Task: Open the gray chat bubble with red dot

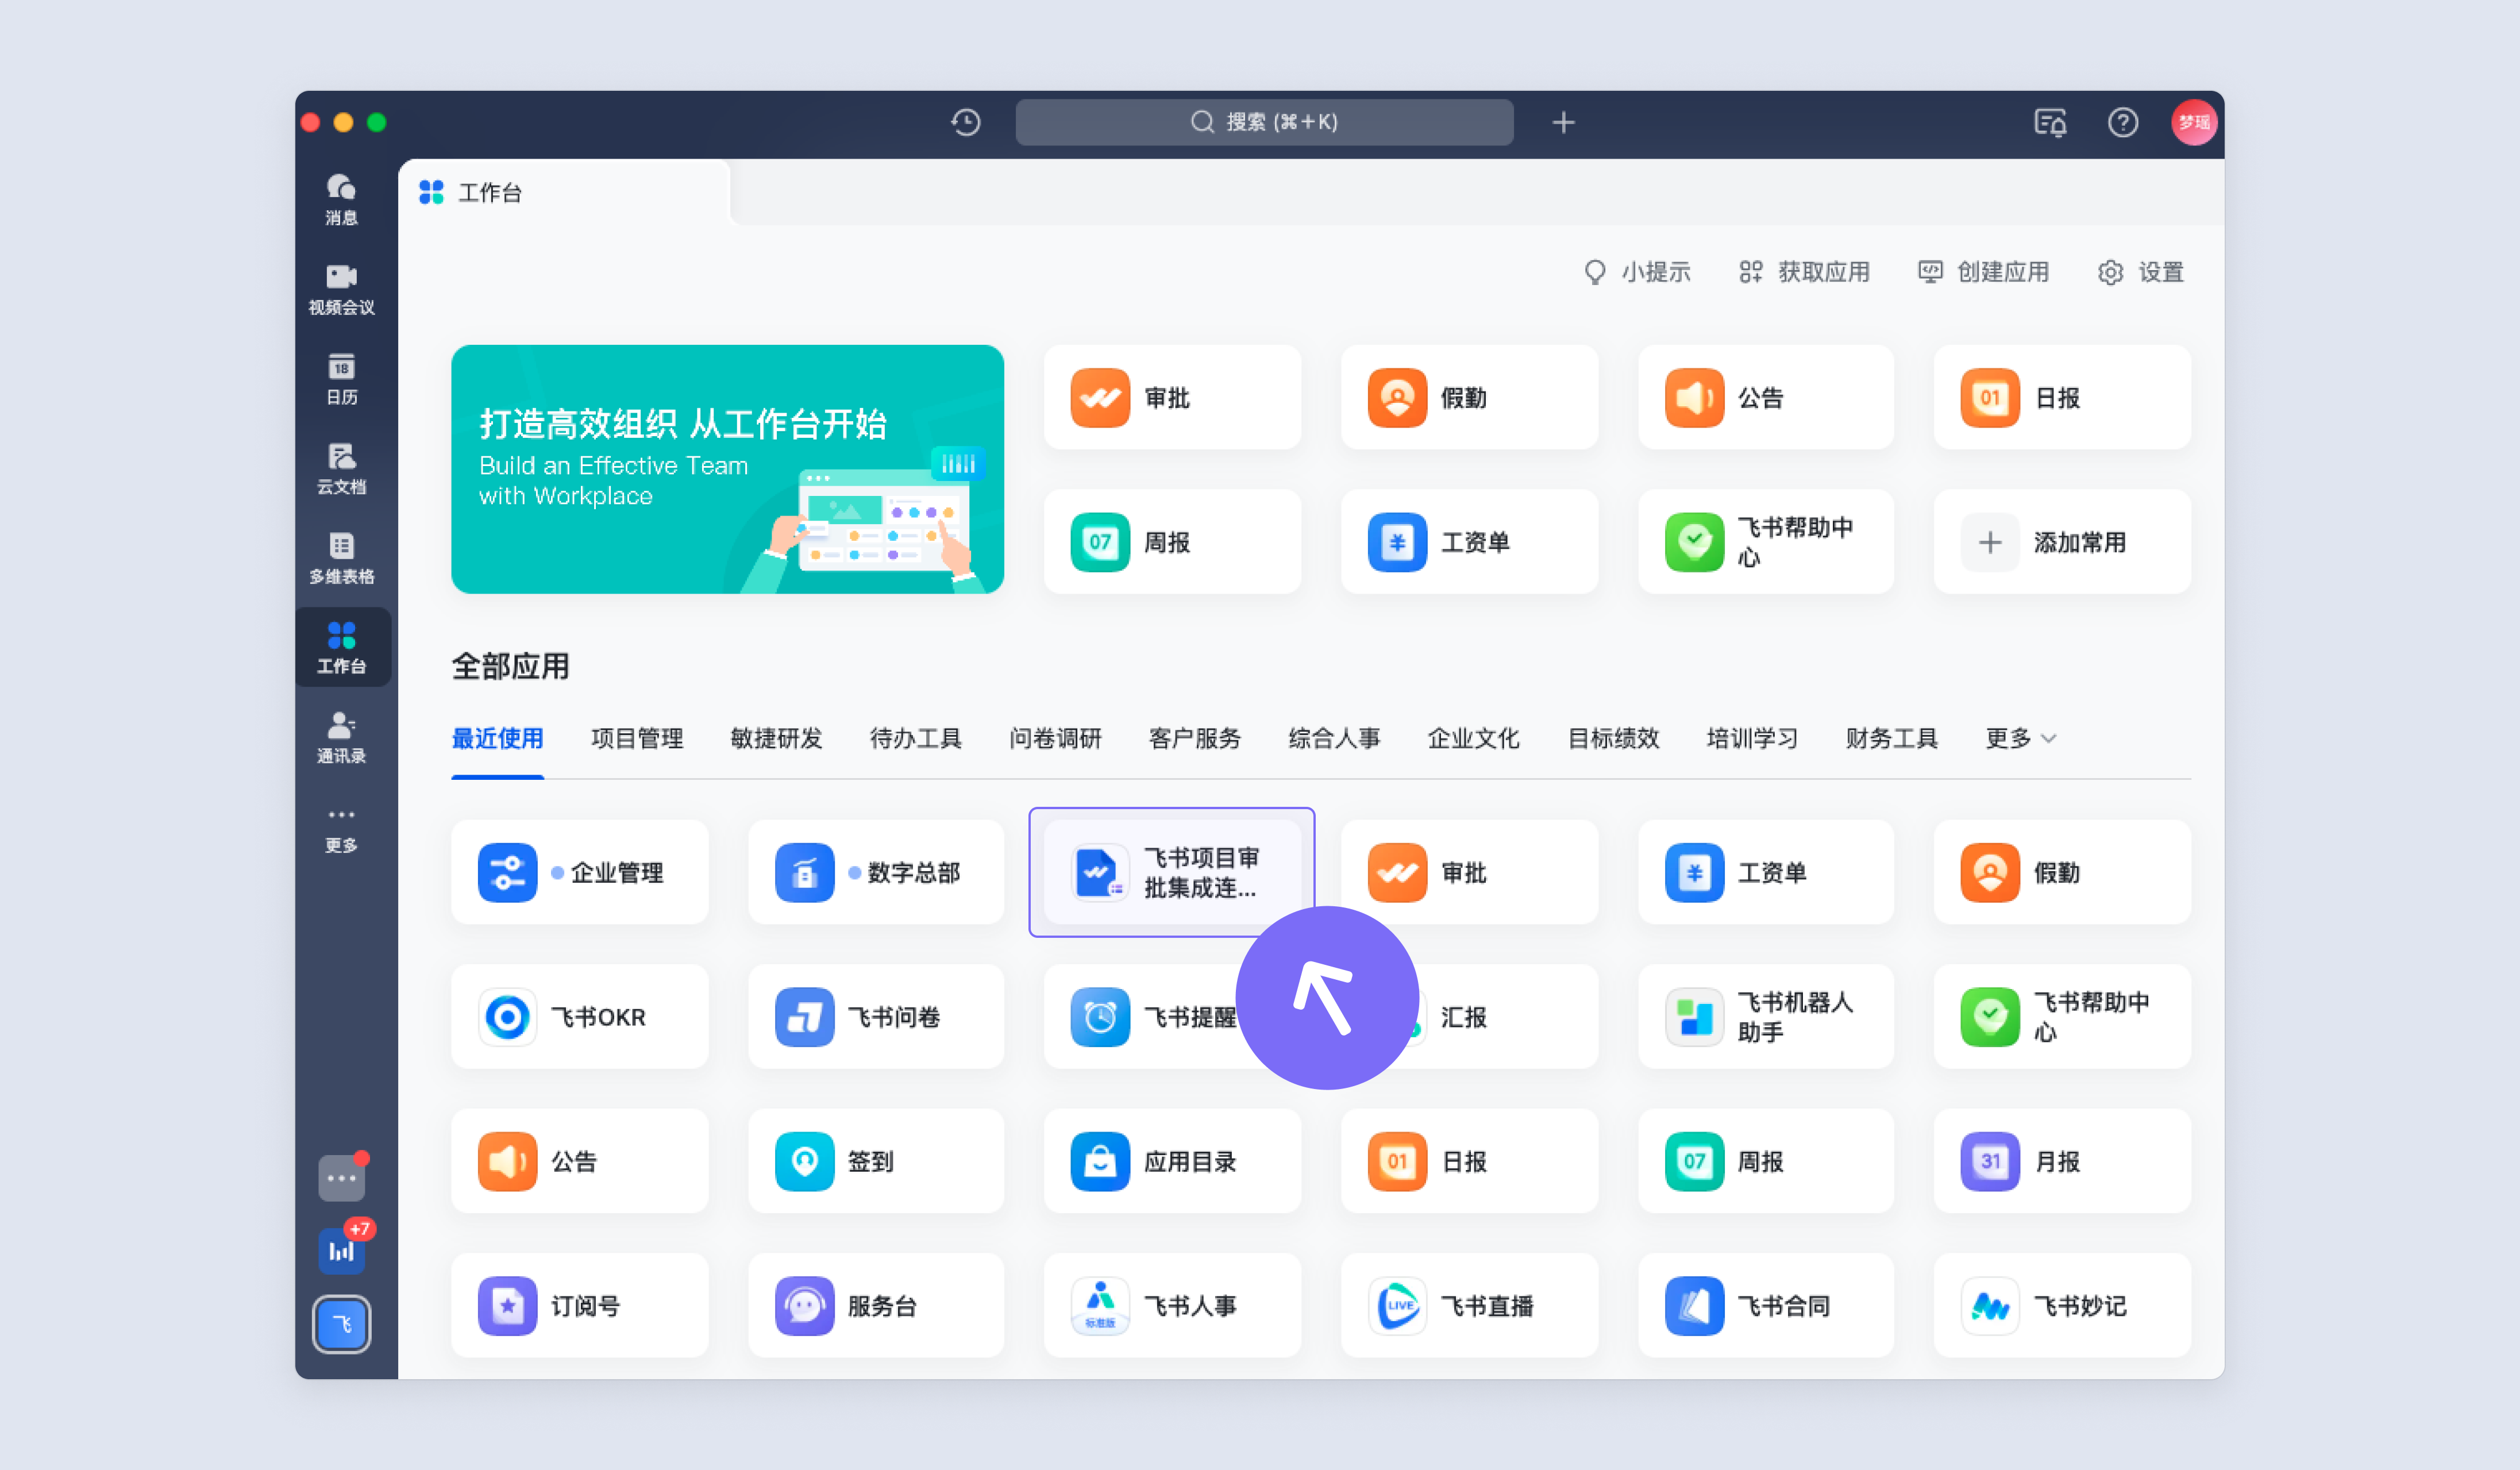Action: [342, 1177]
